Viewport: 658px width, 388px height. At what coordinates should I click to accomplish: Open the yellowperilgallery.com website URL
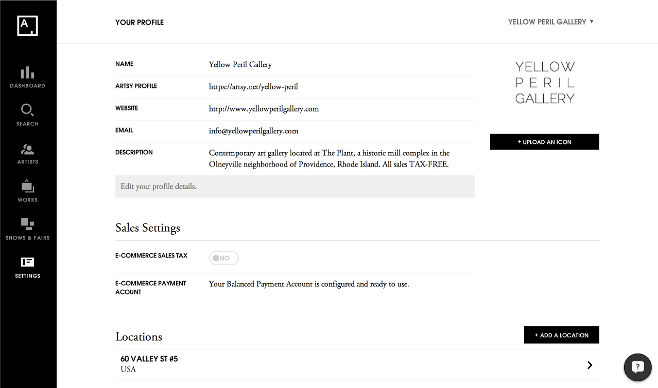click(264, 109)
